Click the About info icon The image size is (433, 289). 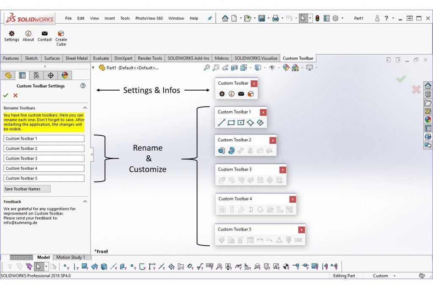click(28, 33)
